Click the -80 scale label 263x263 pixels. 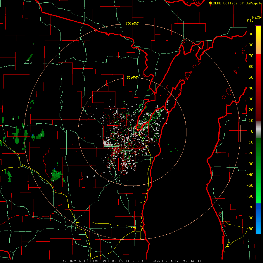(x=250, y=218)
